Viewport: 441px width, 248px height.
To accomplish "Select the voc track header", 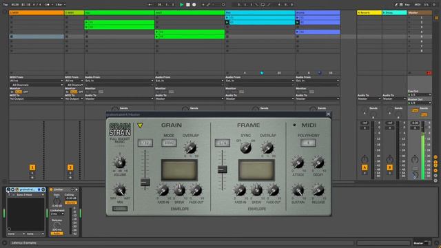I will click(119, 12).
